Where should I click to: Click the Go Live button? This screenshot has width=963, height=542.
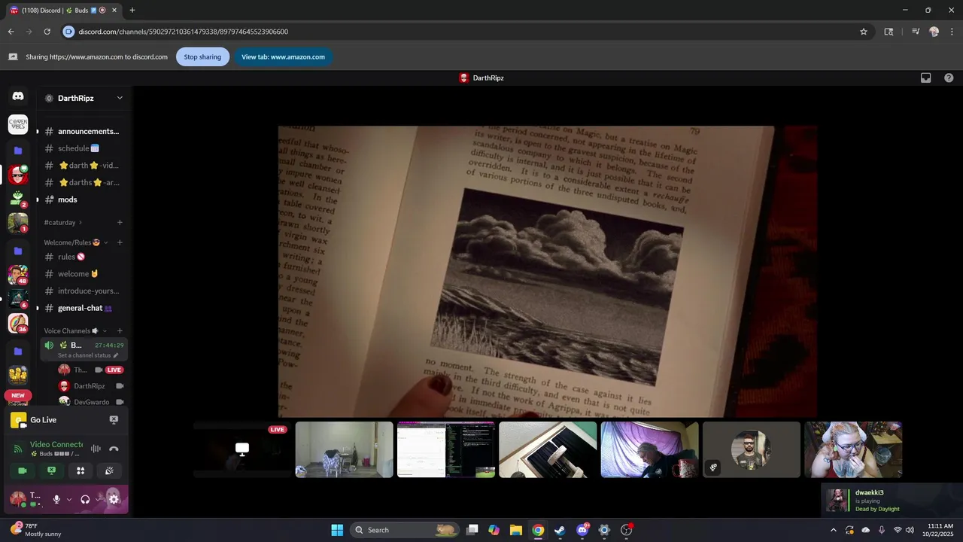tap(43, 420)
